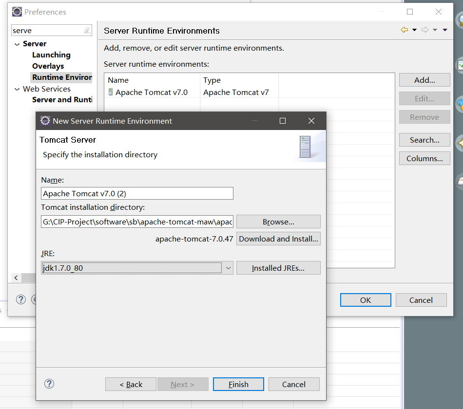The width and height of the screenshot is (463, 409).
Task: Click the Finish button
Action: coord(239,384)
